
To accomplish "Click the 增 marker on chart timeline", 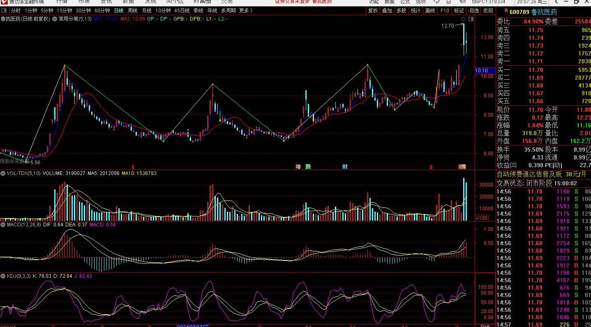I will coord(298,166).
